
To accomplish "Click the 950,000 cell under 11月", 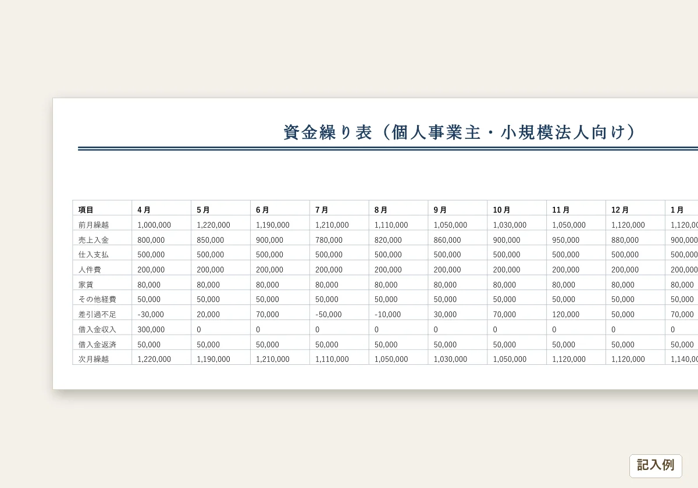I will point(576,239).
